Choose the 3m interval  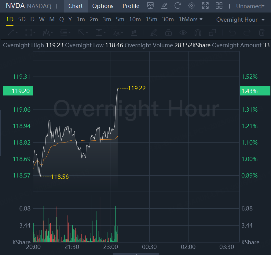click(x=107, y=19)
